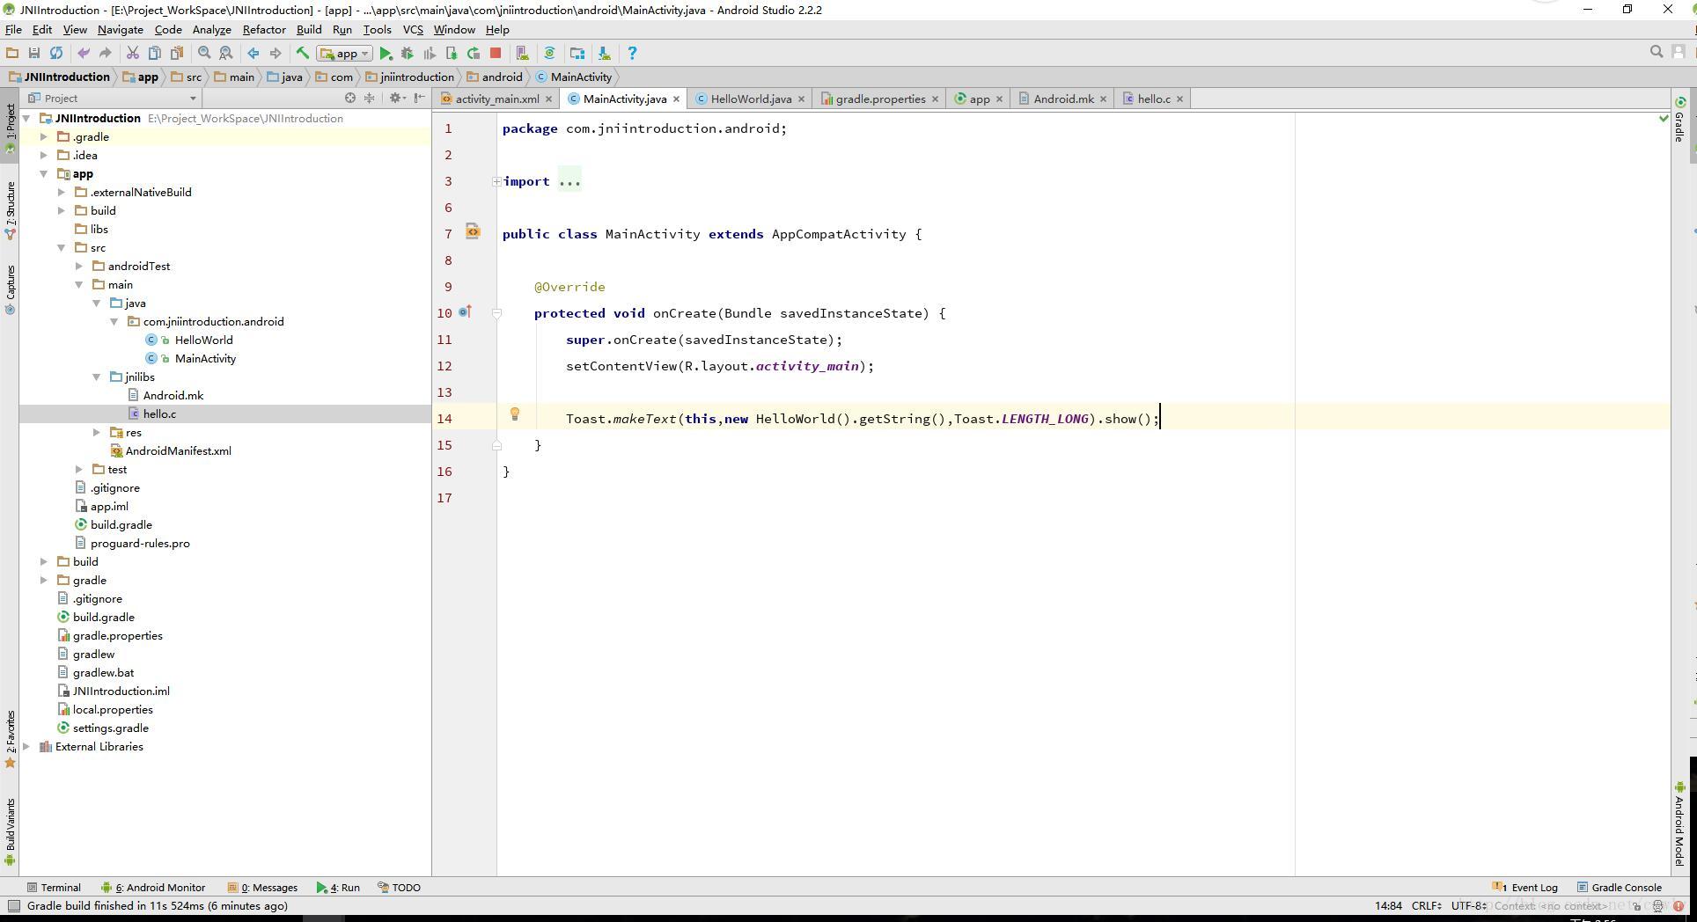Open the Build menu
Screen dimensions: 1697x922
click(x=309, y=29)
